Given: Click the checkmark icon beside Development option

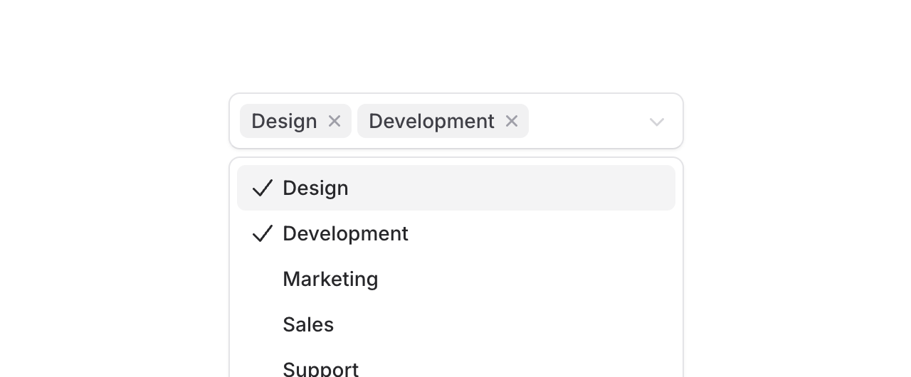Looking at the screenshot, I should tap(263, 233).
